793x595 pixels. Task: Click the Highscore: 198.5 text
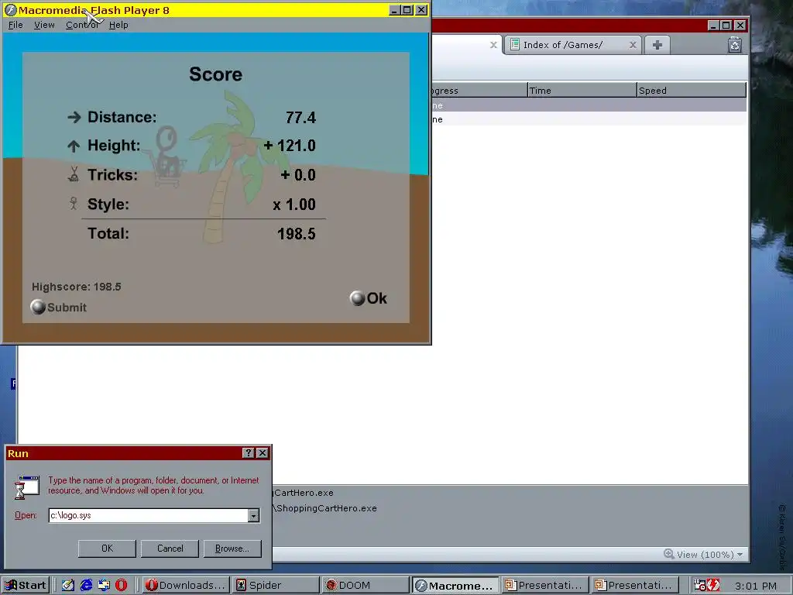click(x=77, y=287)
